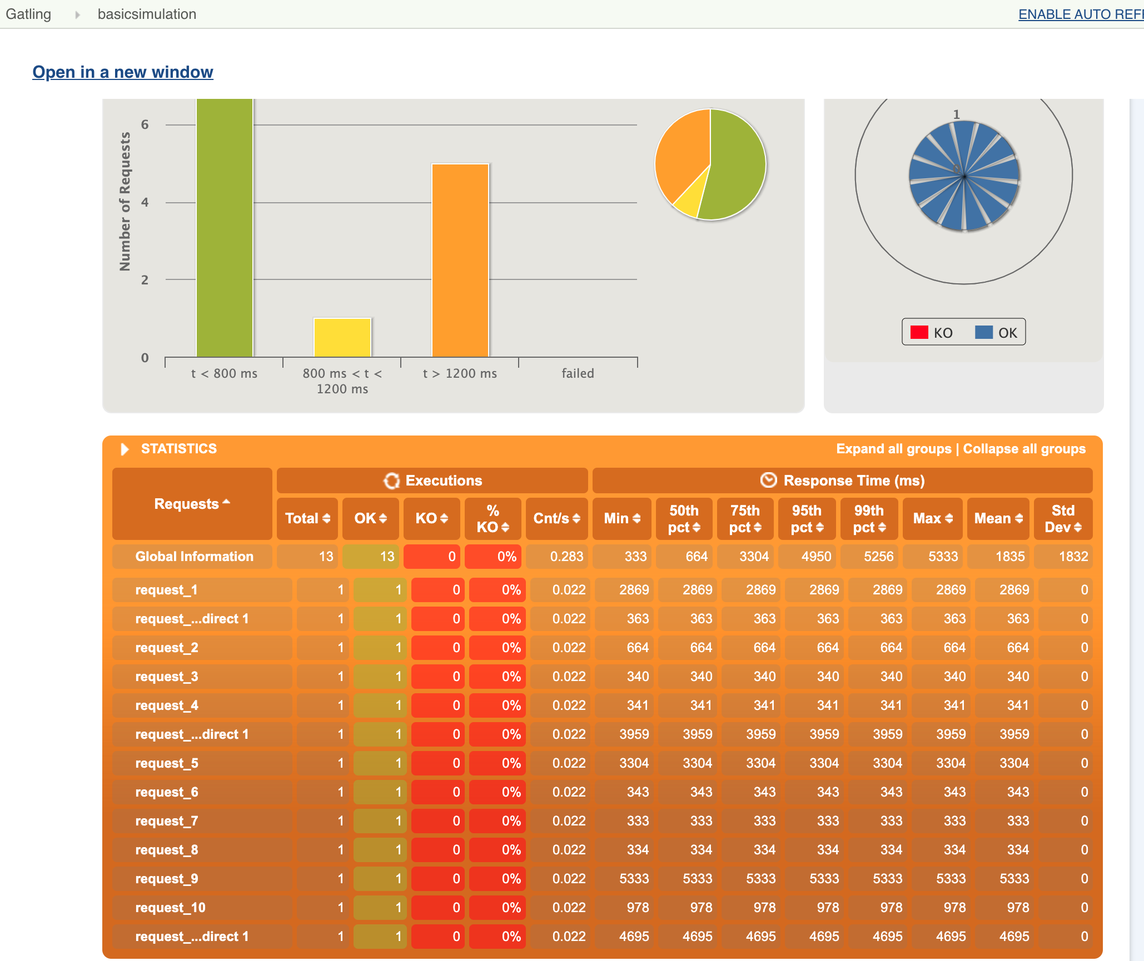Screen dimensions: 1144x961
Task: Select request_7 row
Action: pyautogui.click(x=603, y=821)
